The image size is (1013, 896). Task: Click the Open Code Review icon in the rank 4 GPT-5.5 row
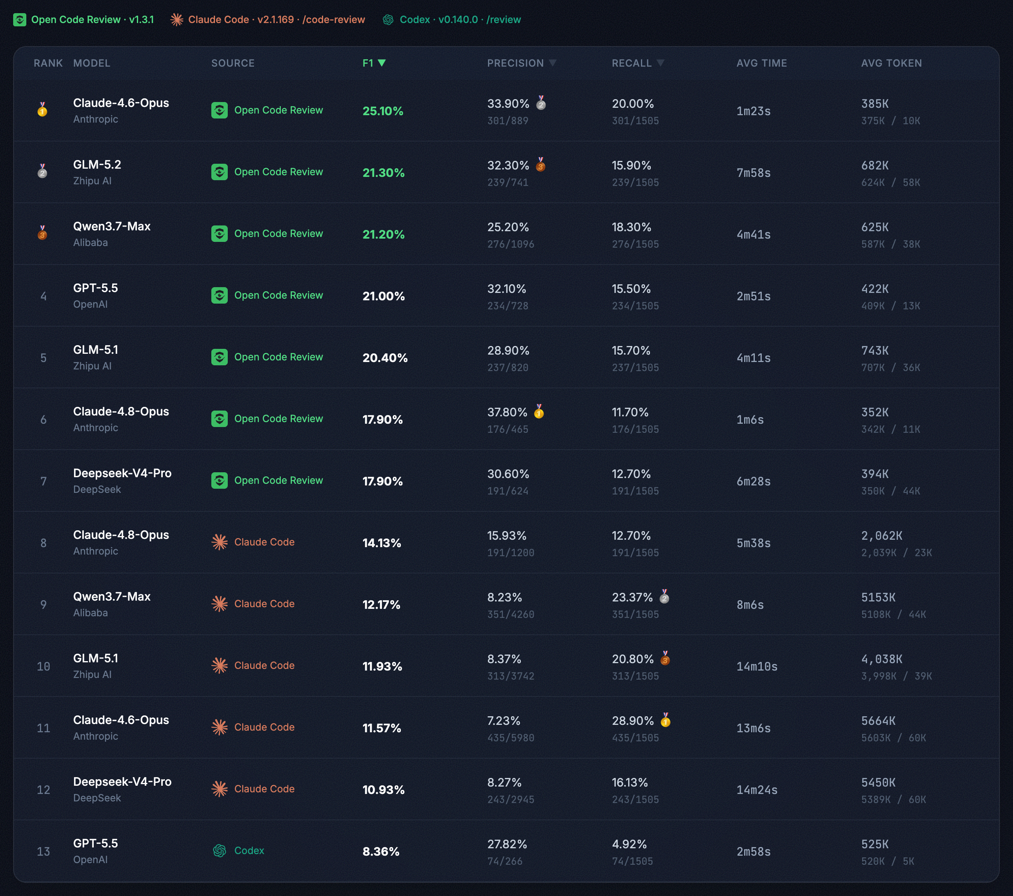220,295
